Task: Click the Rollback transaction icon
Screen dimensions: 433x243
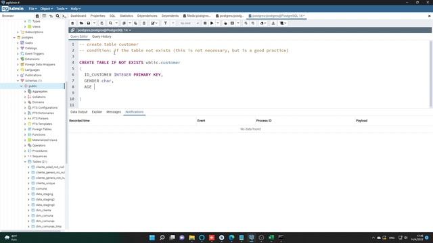Action: tap(253, 24)
